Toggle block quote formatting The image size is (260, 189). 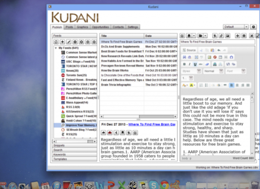tap(225, 85)
